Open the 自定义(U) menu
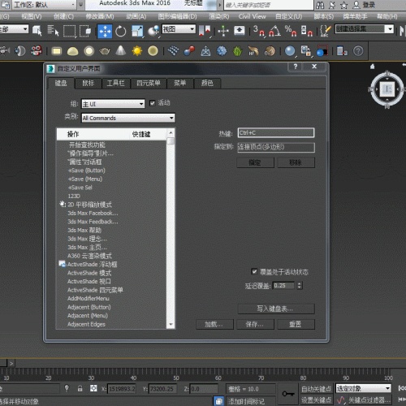The height and width of the screenshot is (406, 406). [x=288, y=17]
